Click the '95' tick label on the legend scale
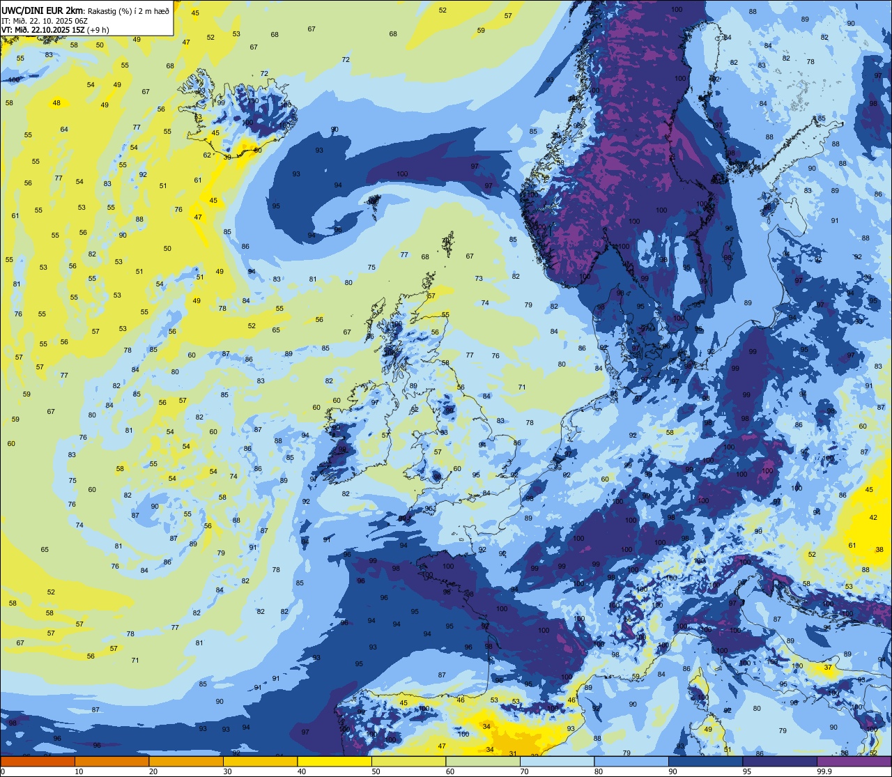The height and width of the screenshot is (777, 892). click(x=747, y=771)
